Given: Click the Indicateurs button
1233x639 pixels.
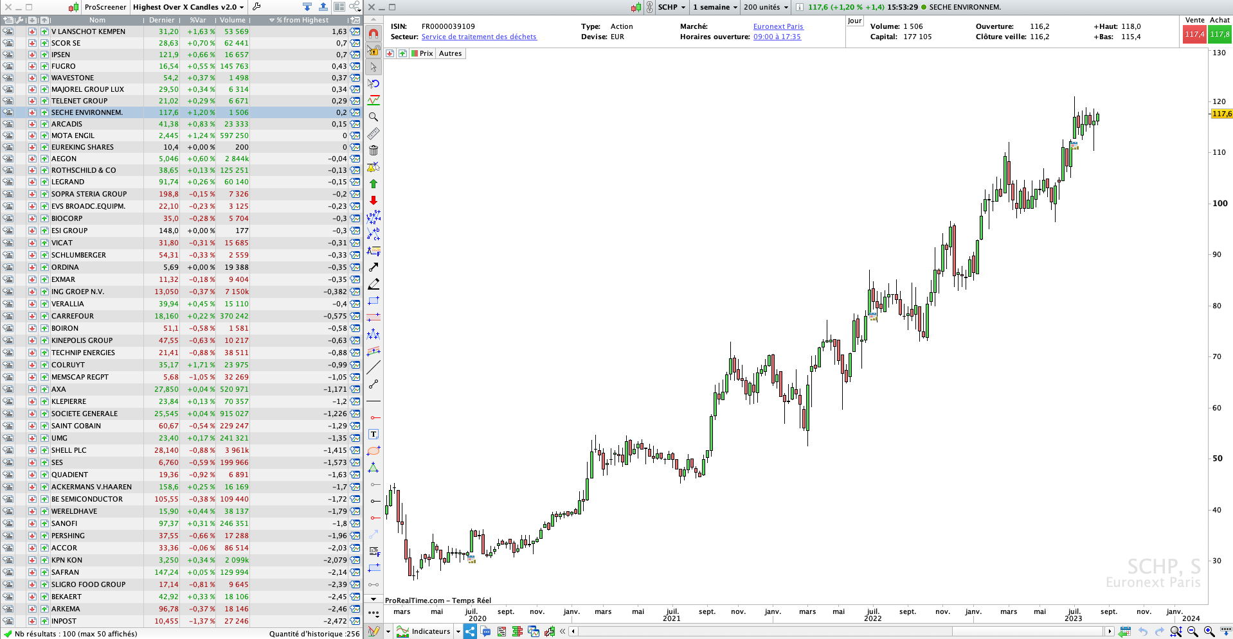Looking at the screenshot, I should (424, 631).
